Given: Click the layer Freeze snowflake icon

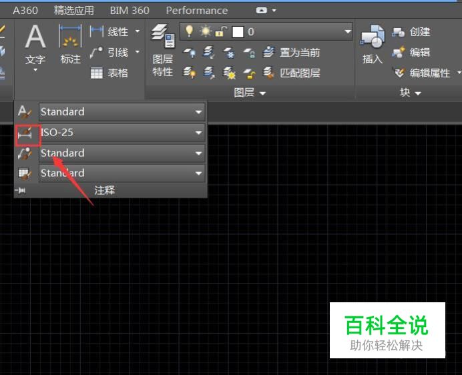Looking at the screenshot, I should tap(229, 53).
